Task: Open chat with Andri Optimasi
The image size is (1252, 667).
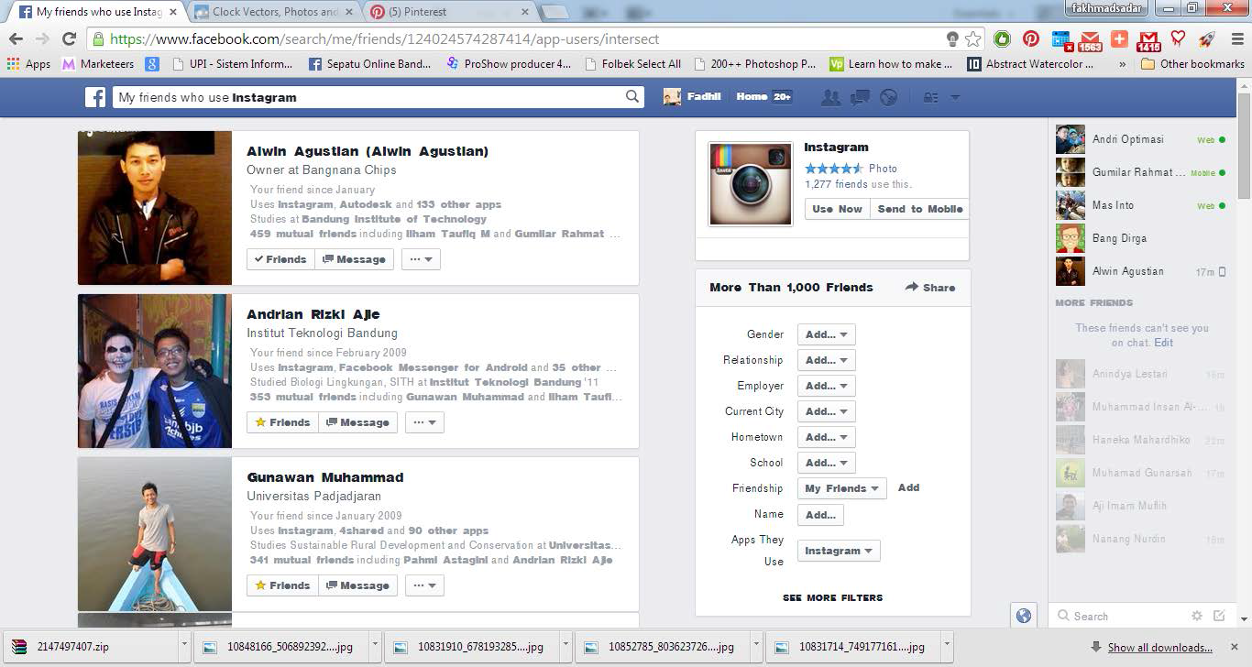Action: click(1141, 139)
